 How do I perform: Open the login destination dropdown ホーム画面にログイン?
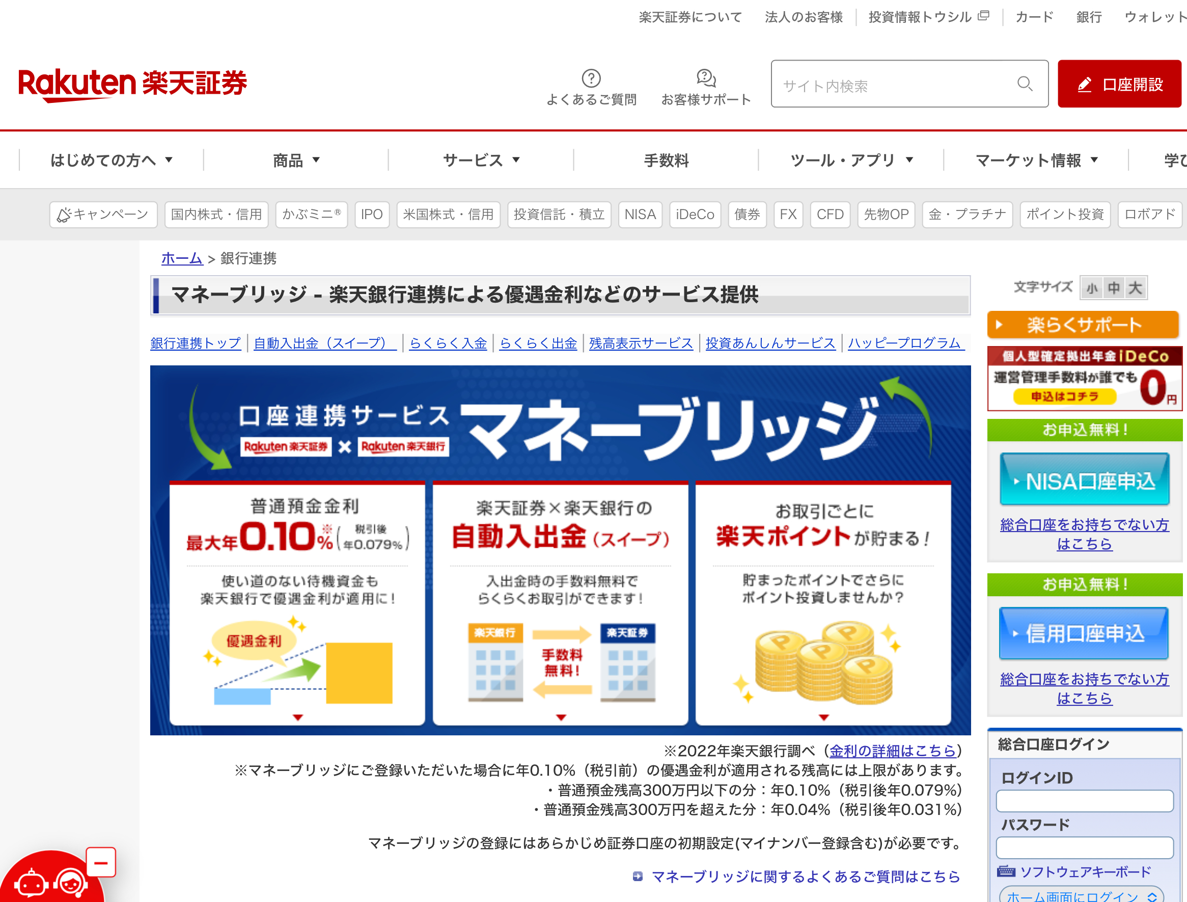(1081, 895)
